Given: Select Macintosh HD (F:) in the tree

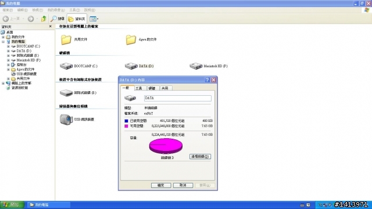Looking at the screenshot, I should pos(28,60).
